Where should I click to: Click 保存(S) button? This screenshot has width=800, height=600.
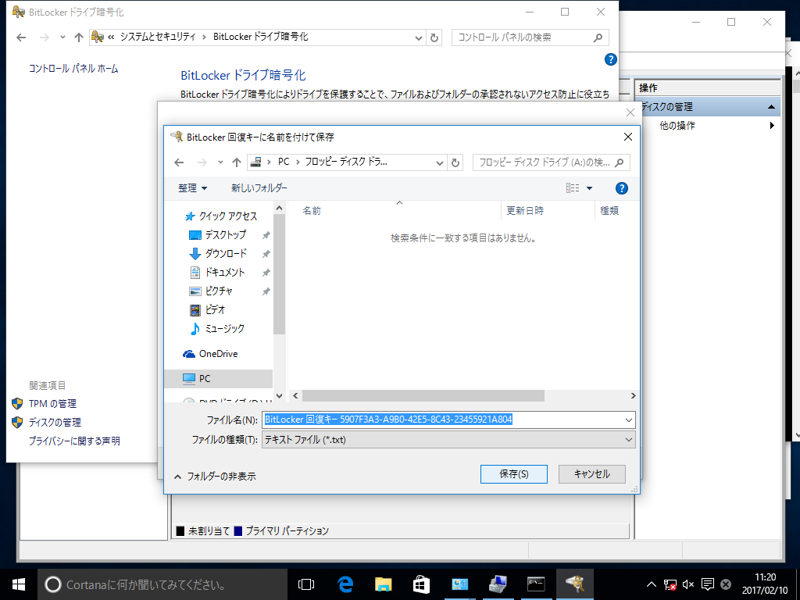(514, 474)
